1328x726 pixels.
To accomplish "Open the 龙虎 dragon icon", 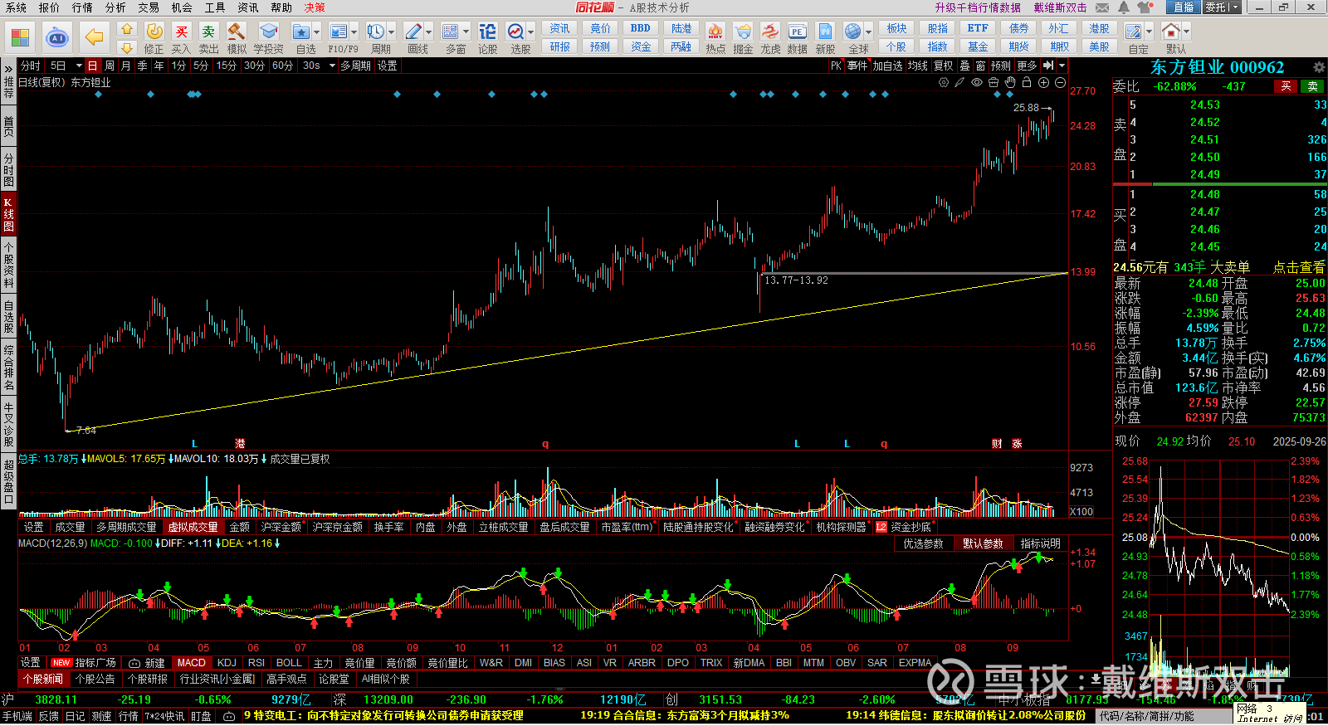I will (770, 32).
